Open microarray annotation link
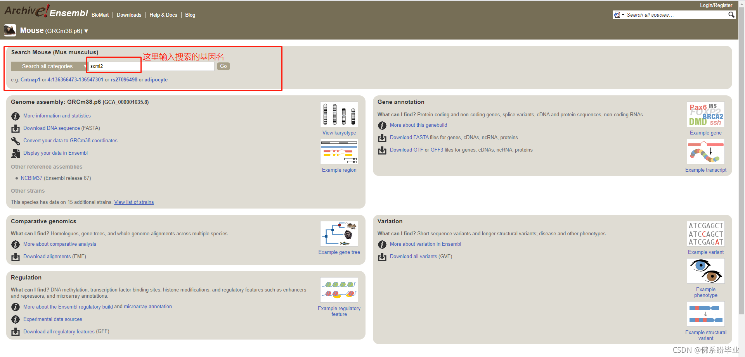This screenshot has width=745, height=357. pos(148,306)
